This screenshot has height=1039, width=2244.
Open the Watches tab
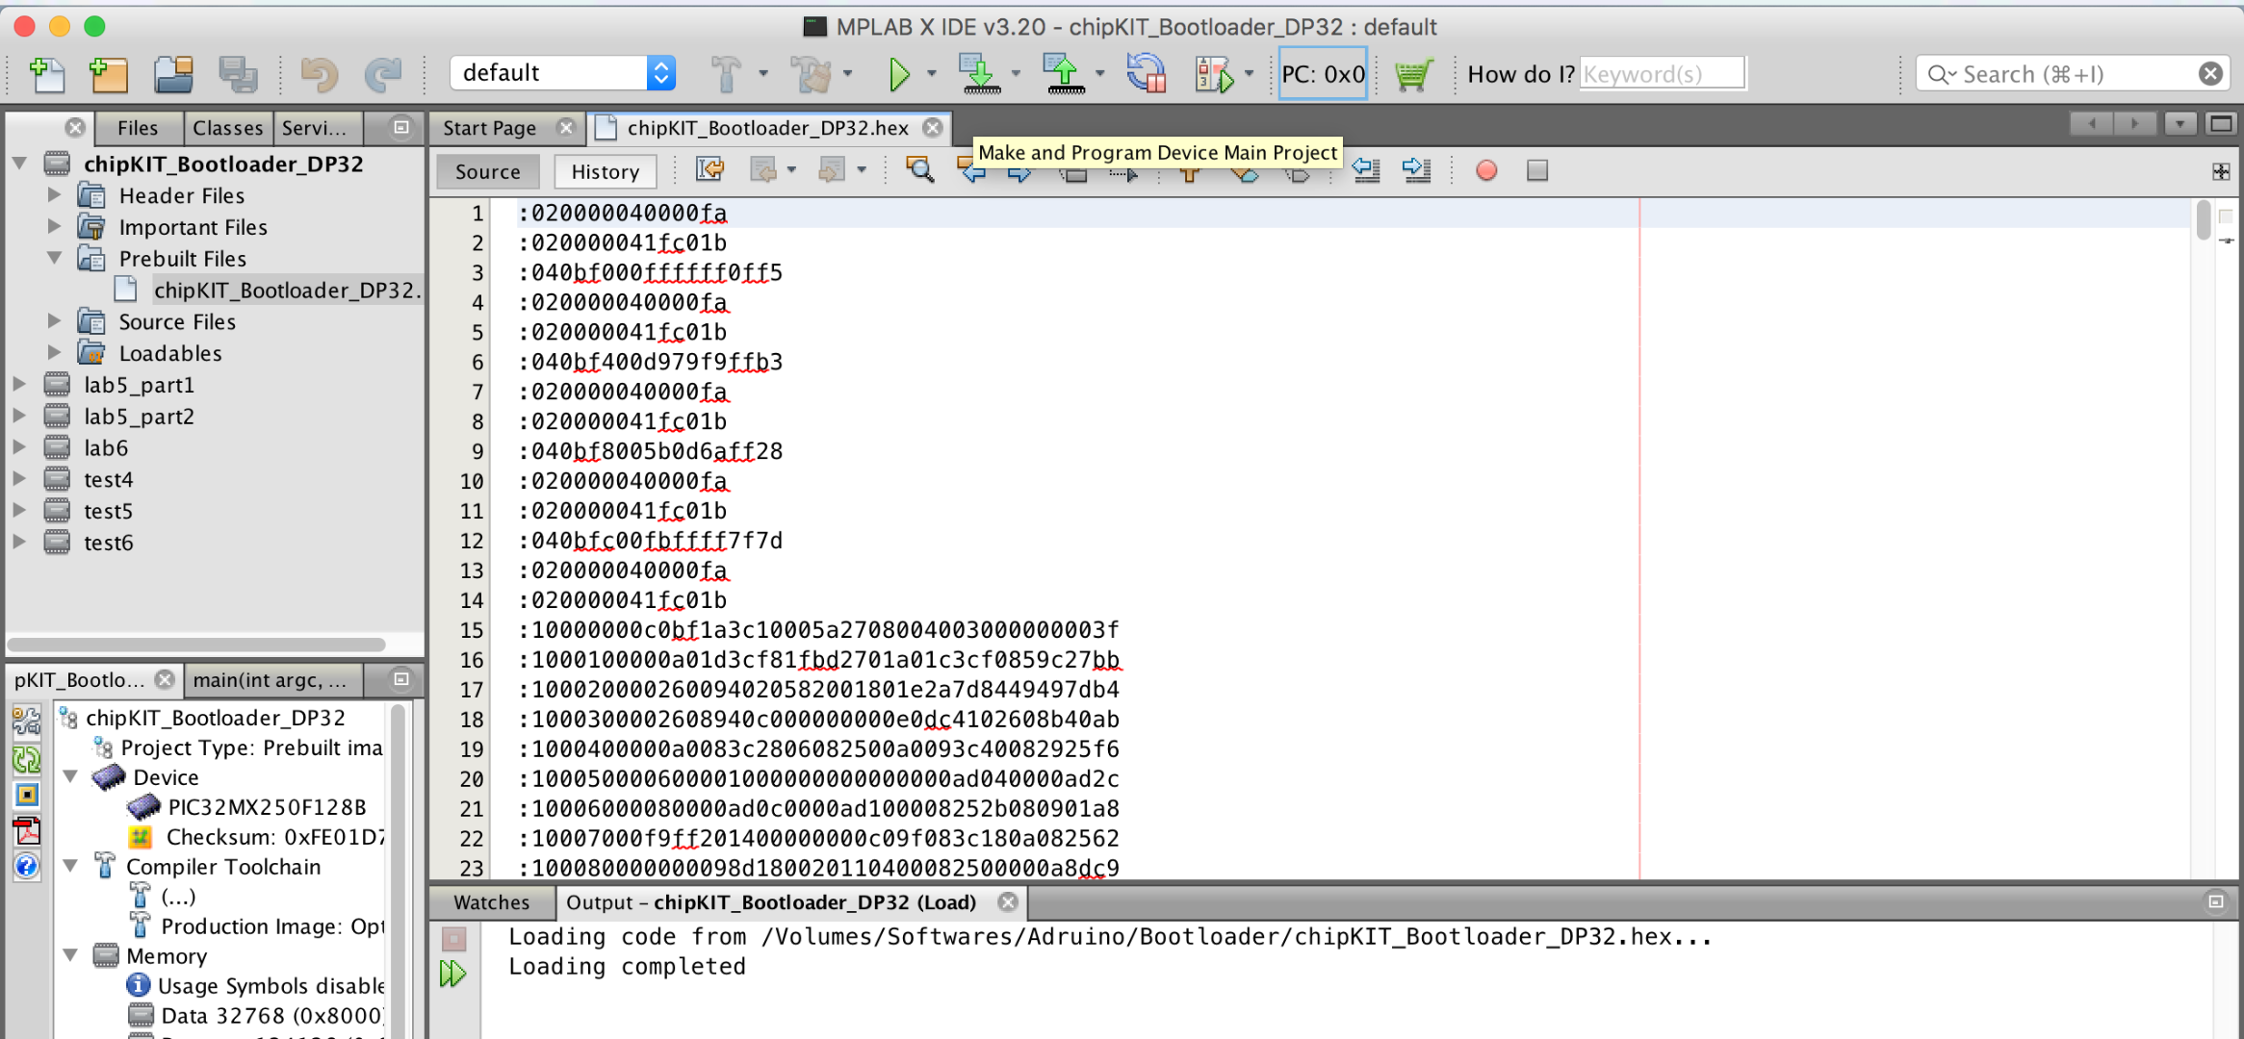click(491, 902)
